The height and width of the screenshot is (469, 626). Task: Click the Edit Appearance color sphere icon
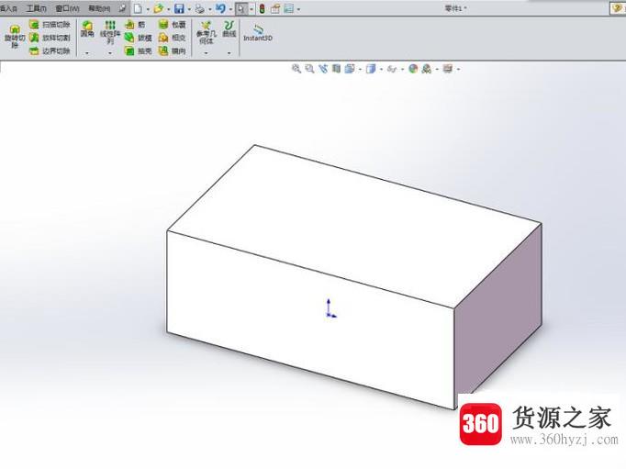click(413, 69)
